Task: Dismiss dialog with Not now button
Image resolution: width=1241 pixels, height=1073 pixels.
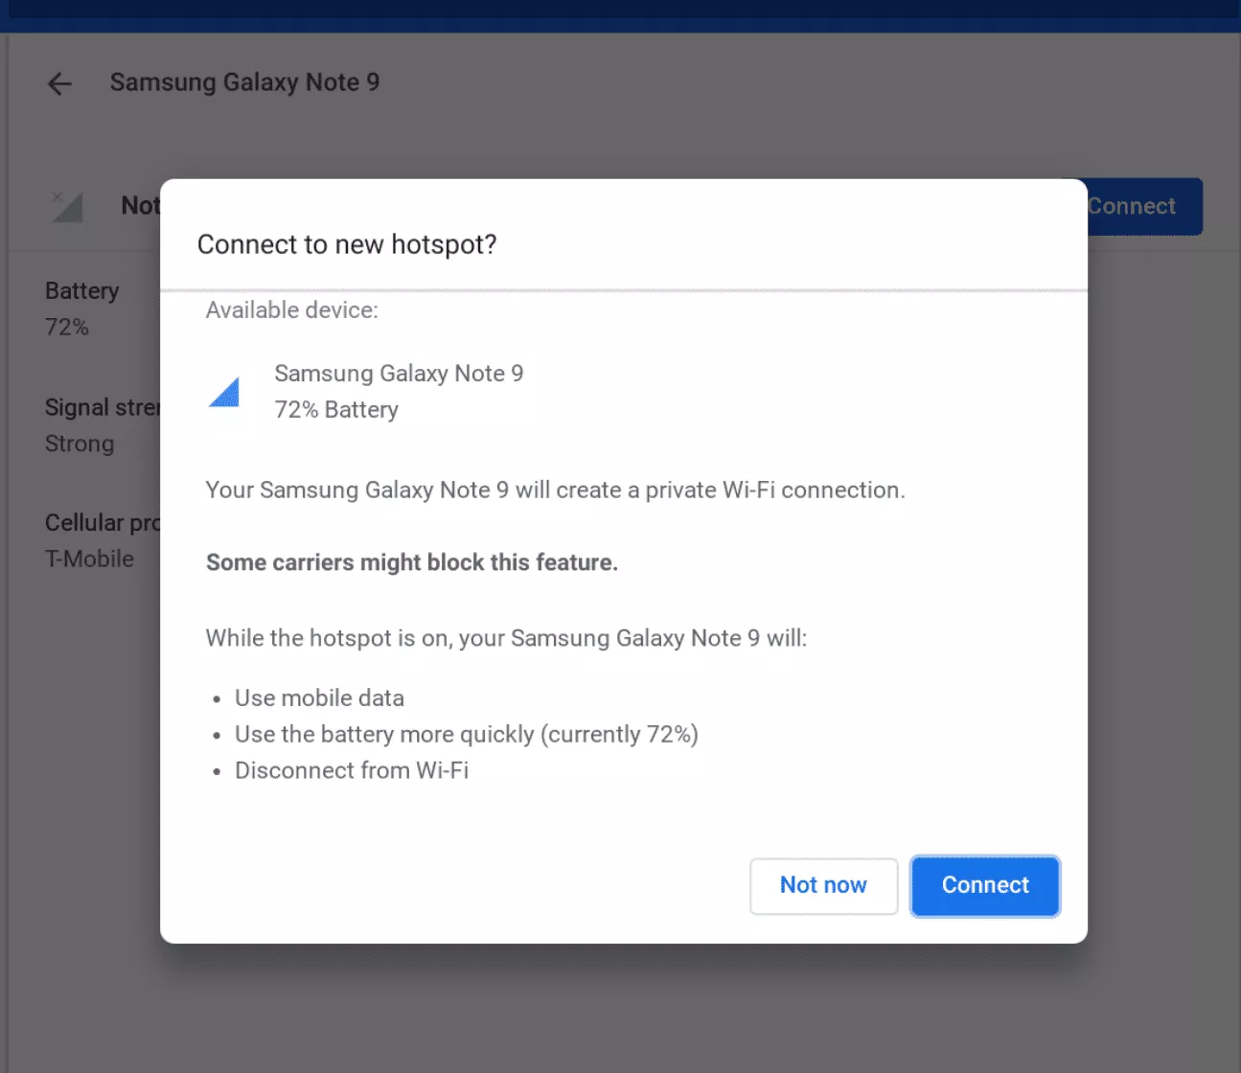Action: tap(823, 885)
